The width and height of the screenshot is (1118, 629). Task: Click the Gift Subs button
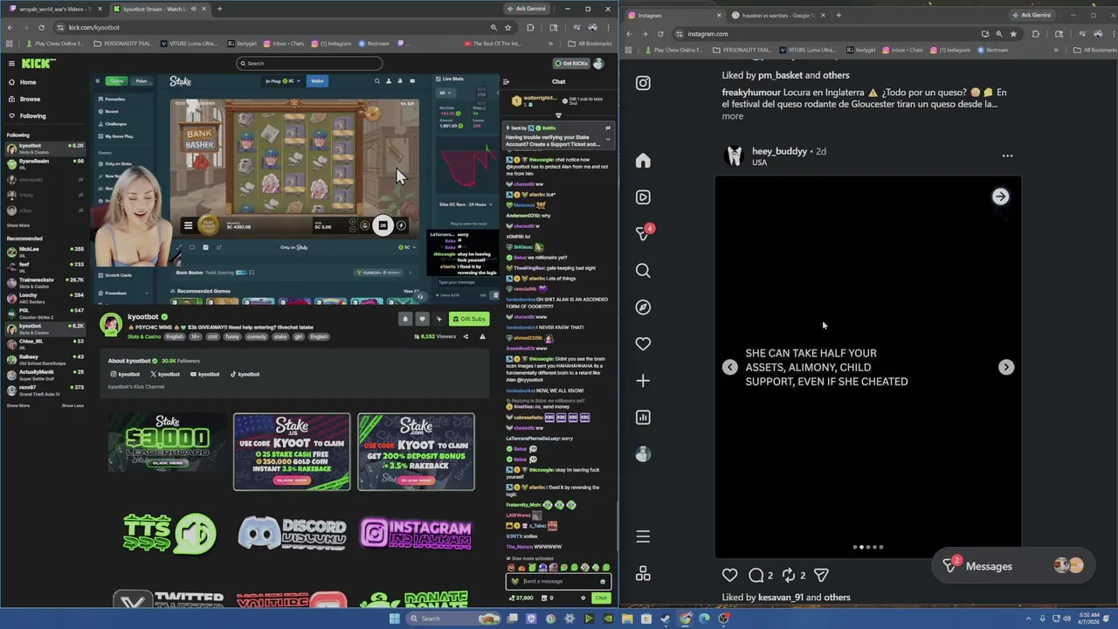(468, 319)
